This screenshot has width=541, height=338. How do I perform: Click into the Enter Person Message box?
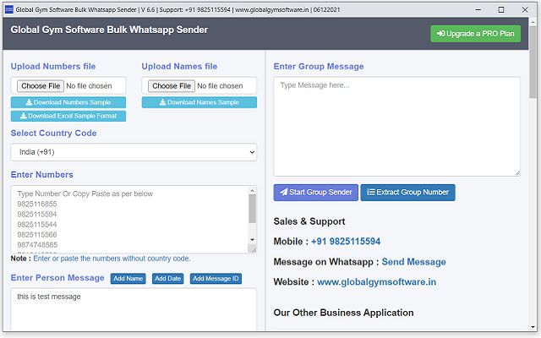(x=134, y=313)
